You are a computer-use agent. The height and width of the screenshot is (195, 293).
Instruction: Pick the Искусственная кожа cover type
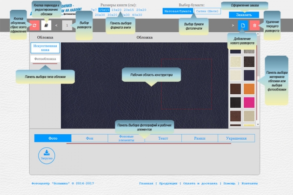click(x=45, y=48)
